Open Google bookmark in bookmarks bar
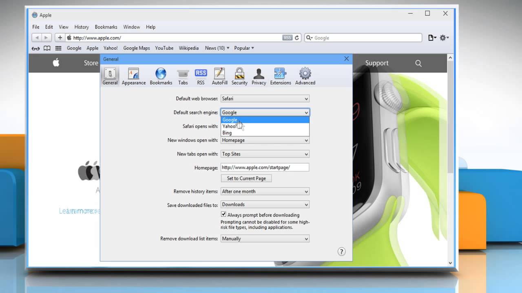The height and width of the screenshot is (293, 522). point(74,48)
